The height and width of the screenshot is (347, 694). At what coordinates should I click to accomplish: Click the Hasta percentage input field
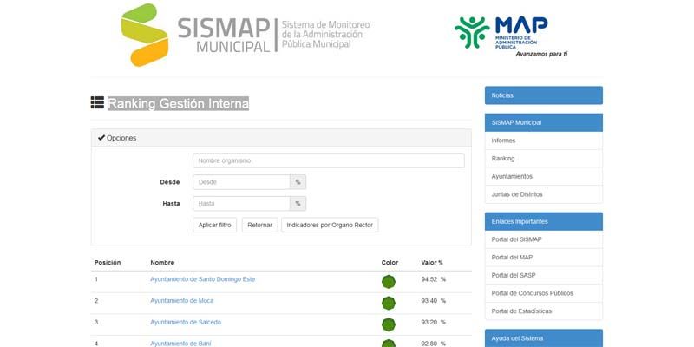click(241, 204)
